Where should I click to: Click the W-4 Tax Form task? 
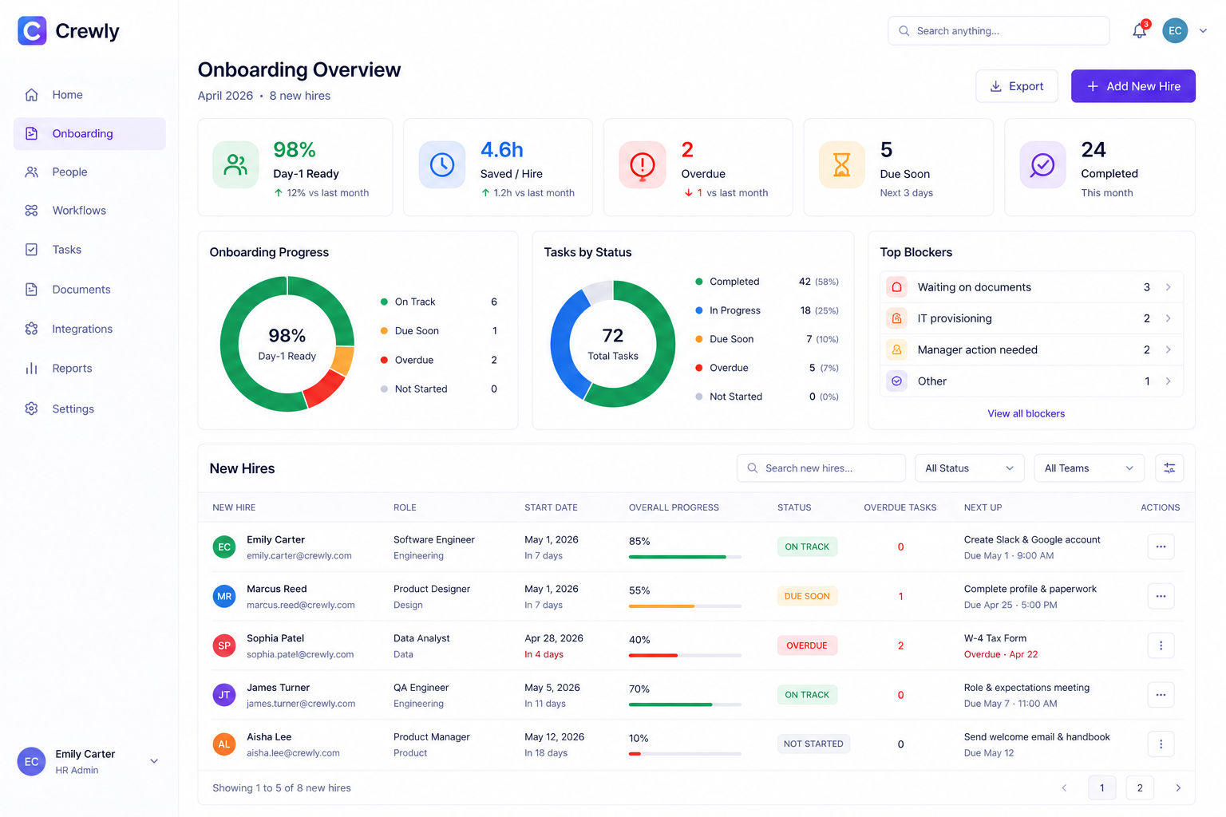995,638
